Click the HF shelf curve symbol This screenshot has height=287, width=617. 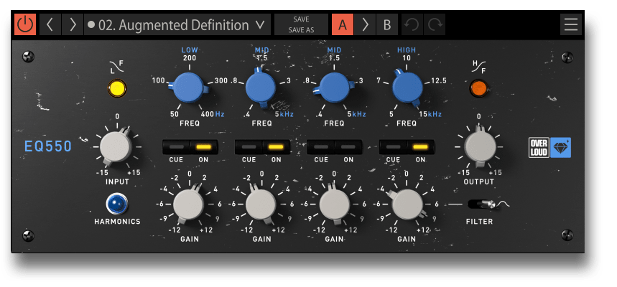(x=479, y=66)
